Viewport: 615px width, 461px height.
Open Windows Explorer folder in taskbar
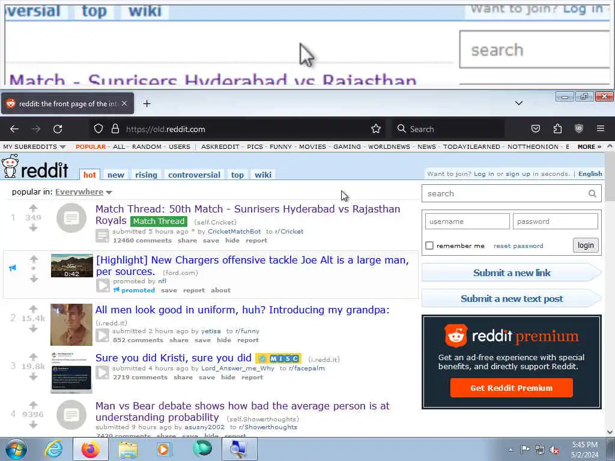point(128,449)
